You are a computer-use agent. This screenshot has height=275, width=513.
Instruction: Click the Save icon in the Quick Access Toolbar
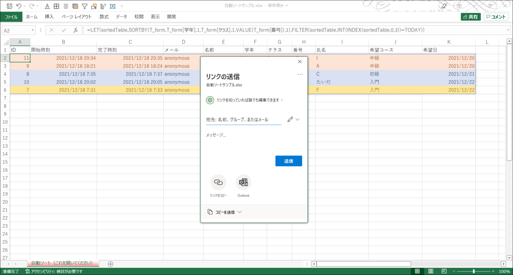(9, 6)
